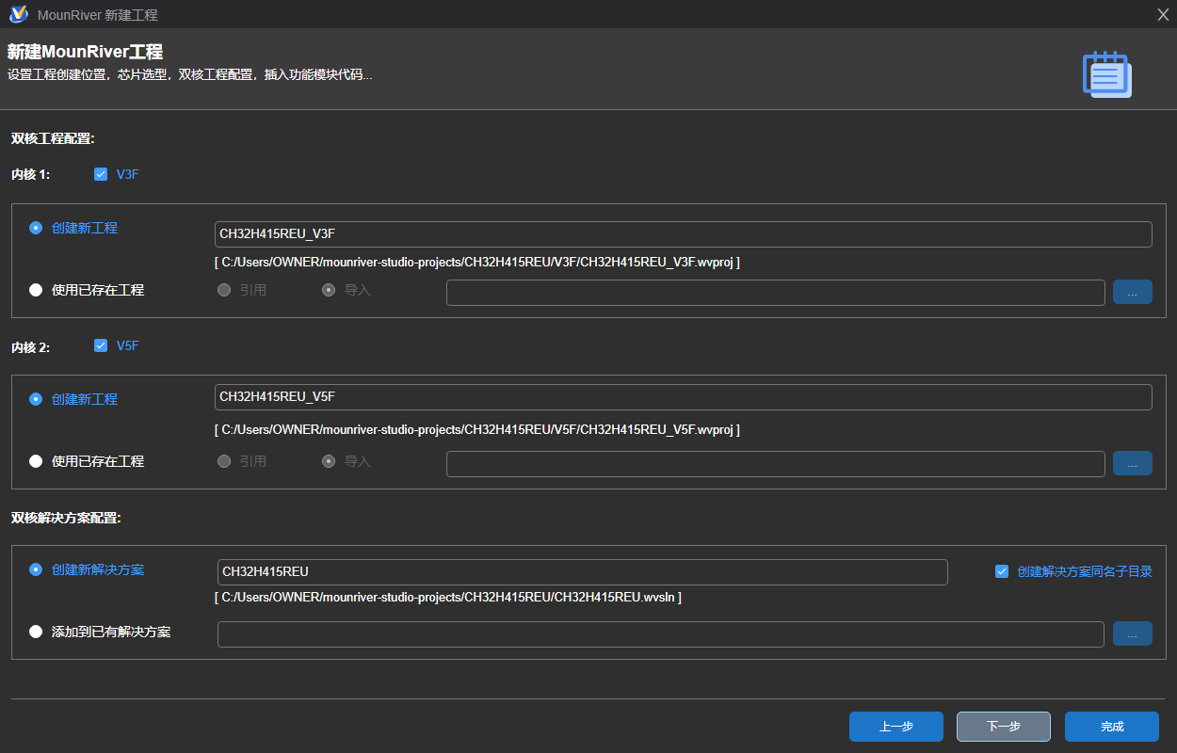Edit the CH32H415REU solution name field

[x=583, y=572]
